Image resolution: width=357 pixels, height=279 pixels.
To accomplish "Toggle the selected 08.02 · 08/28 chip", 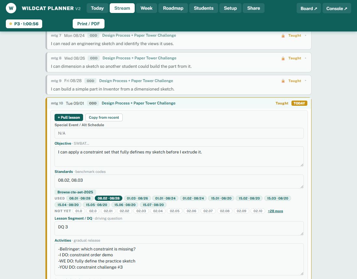I will point(108,198).
